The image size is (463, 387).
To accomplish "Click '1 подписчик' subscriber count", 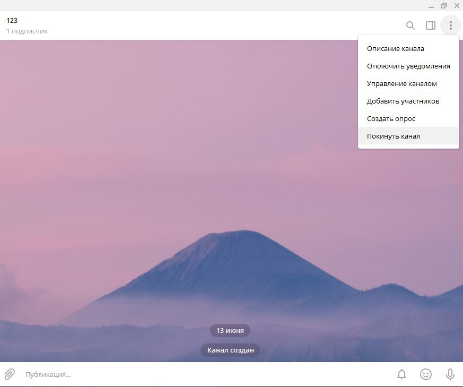I will click(27, 31).
